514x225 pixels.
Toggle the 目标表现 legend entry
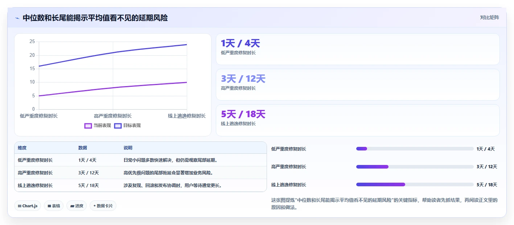(x=127, y=126)
